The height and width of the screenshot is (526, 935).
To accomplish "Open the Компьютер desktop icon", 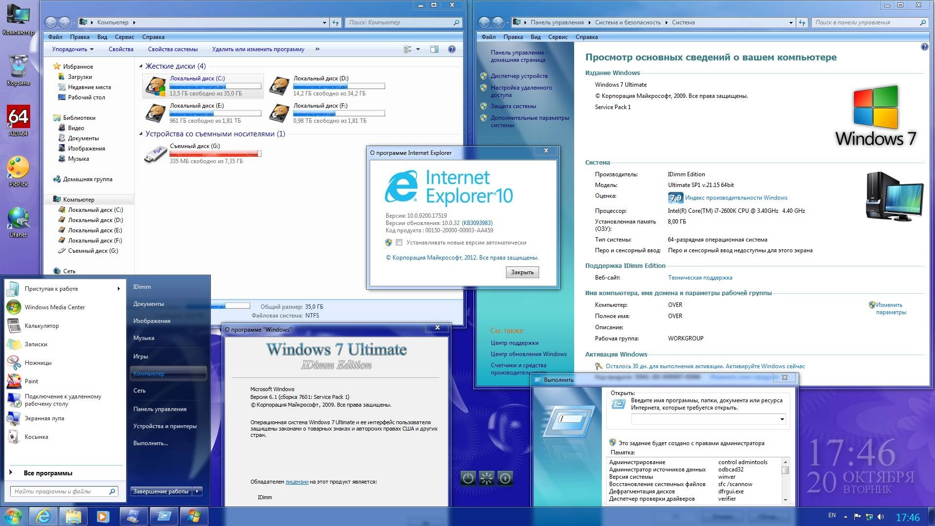I will (x=18, y=19).
